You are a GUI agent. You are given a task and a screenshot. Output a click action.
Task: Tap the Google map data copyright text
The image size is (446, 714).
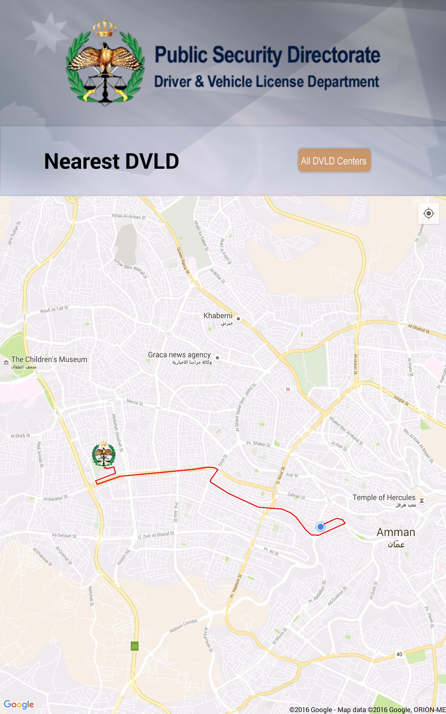(x=367, y=710)
